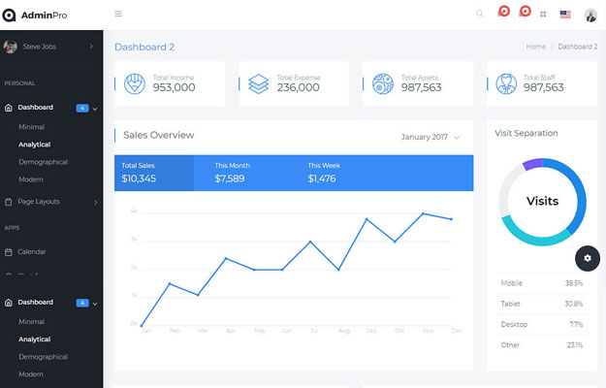The height and width of the screenshot is (388, 606).
Task: Click the Total Income card icon
Action: click(136, 83)
